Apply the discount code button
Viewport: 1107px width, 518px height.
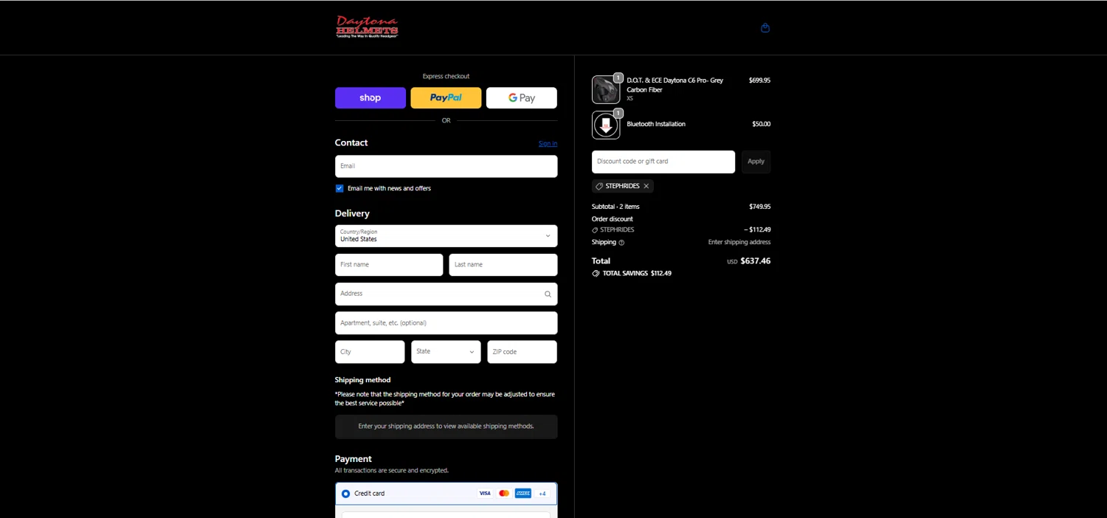point(756,162)
